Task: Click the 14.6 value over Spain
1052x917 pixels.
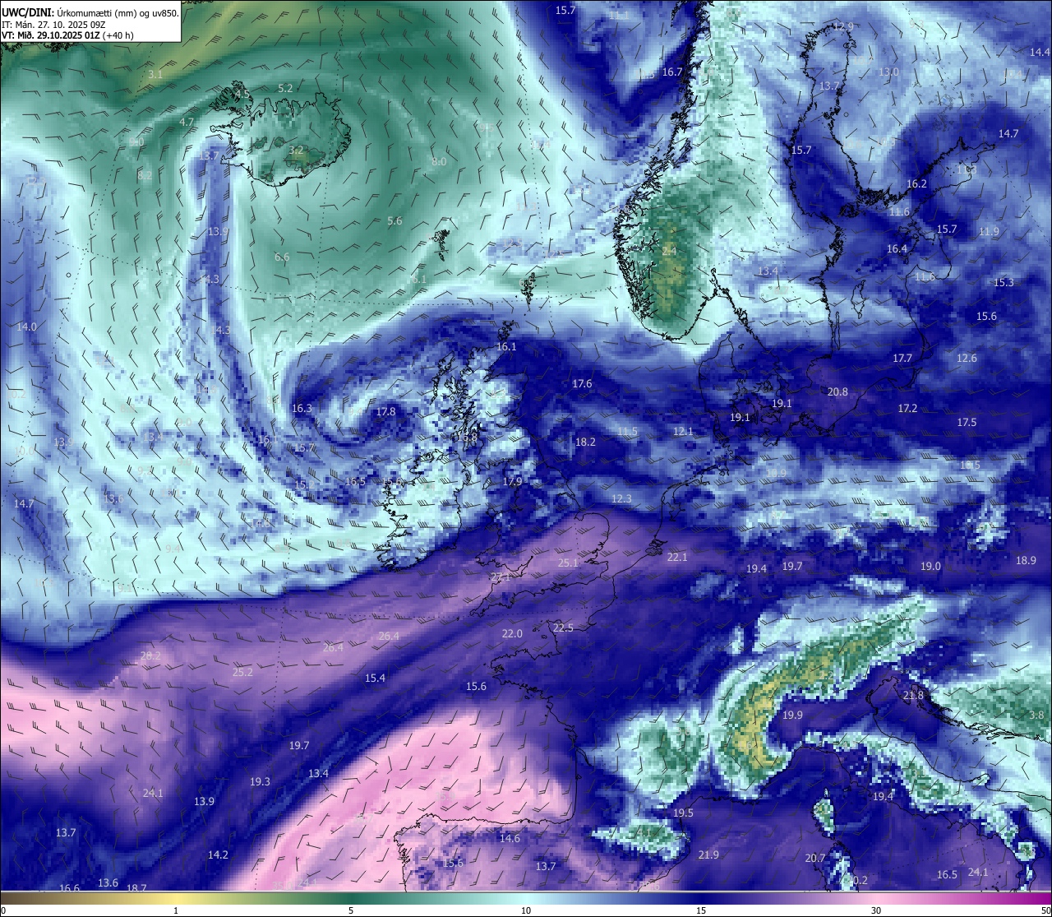Action: pyautogui.click(x=510, y=839)
